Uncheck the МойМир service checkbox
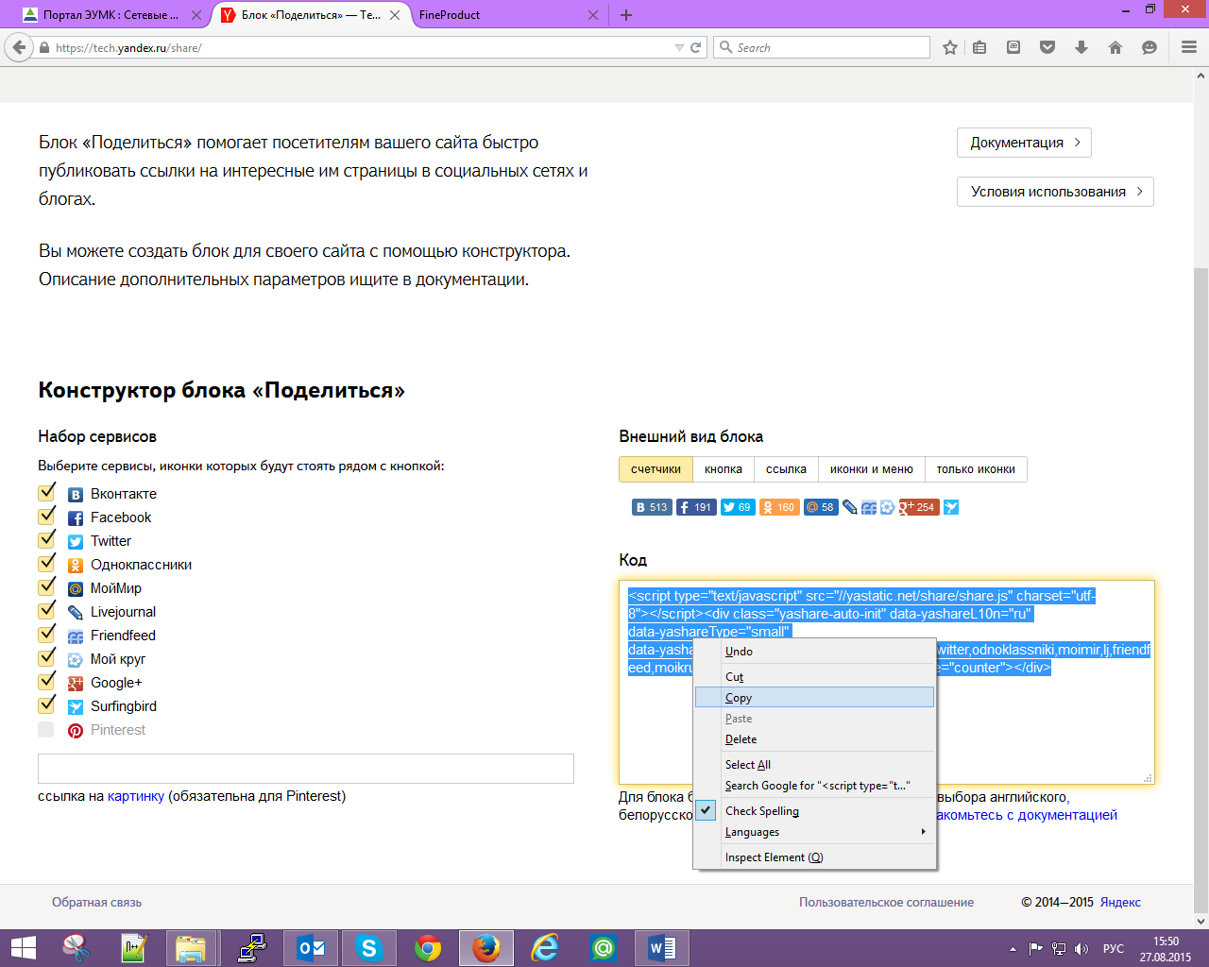1209x967 pixels. pos(46,586)
